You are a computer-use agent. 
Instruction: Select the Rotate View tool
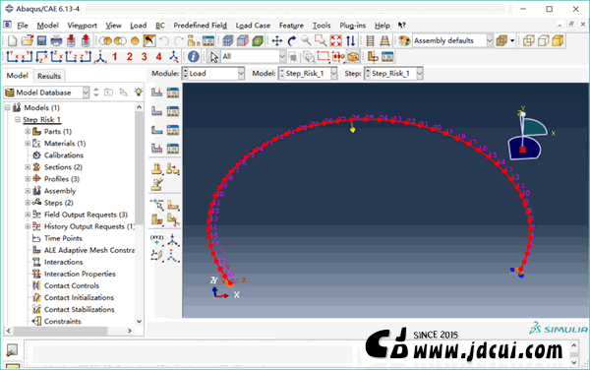(x=292, y=40)
